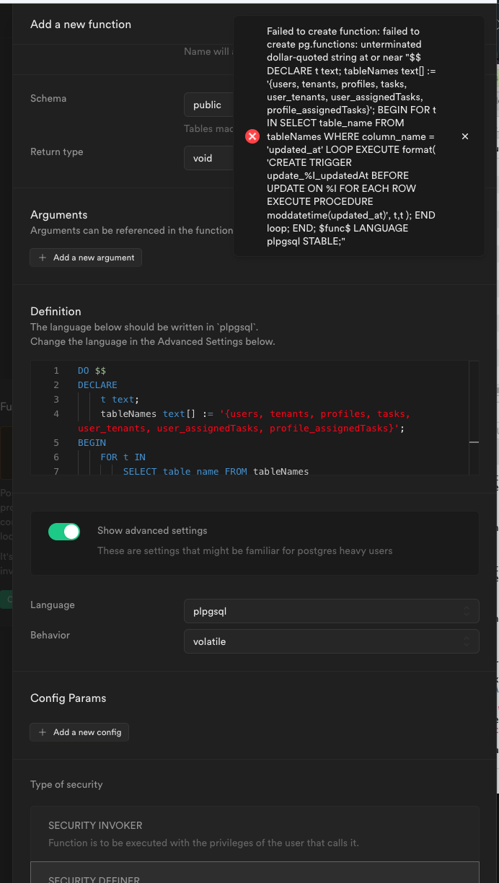Click the FOR t IN line of code
Image resolution: width=499 pixels, height=883 pixels.
click(x=123, y=457)
